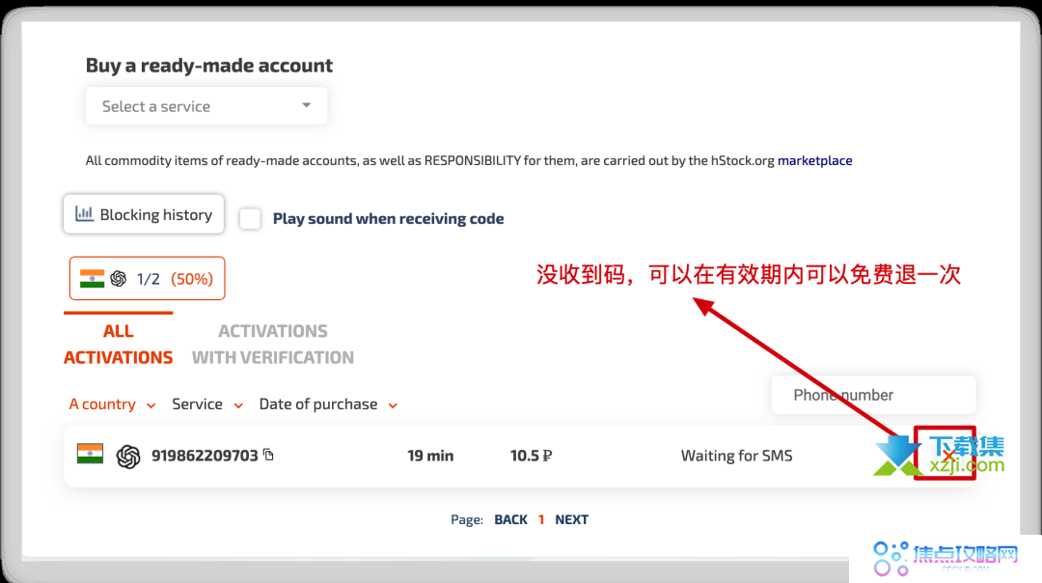Switch to ALL ACTIVATIONS tab
The height and width of the screenshot is (583, 1042).
click(118, 344)
